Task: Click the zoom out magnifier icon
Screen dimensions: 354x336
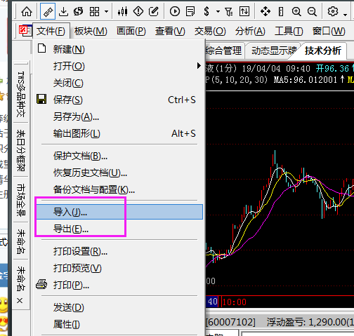Action: coord(312,11)
